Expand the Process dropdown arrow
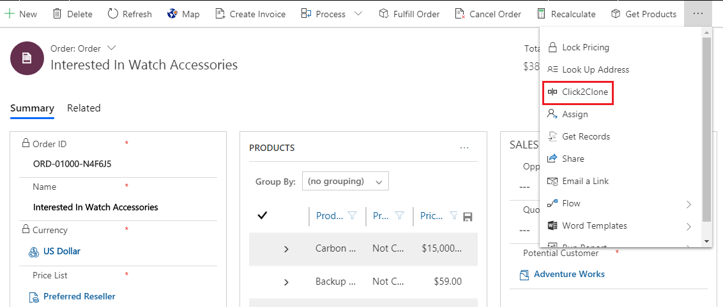 tap(358, 14)
